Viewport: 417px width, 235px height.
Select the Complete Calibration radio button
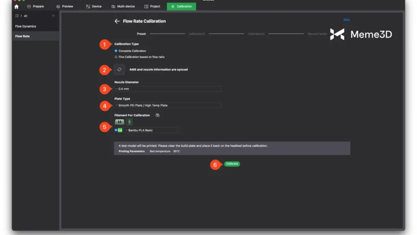tap(116, 51)
